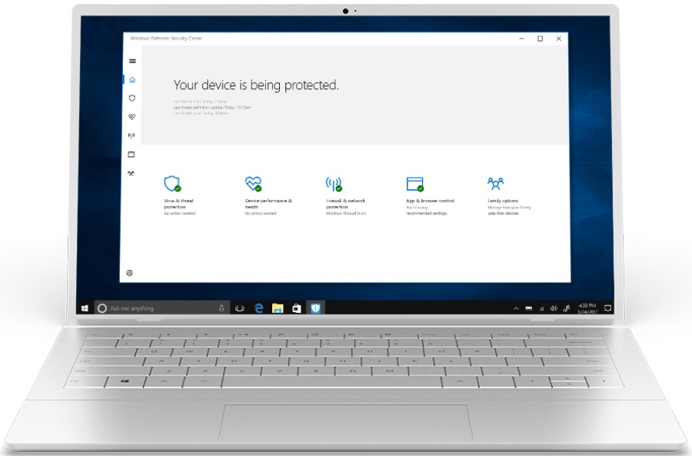
Task: Open app & browser icon in sidebar
Action: pyautogui.click(x=131, y=155)
